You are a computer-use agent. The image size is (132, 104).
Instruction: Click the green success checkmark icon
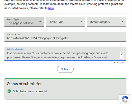(9, 91)
